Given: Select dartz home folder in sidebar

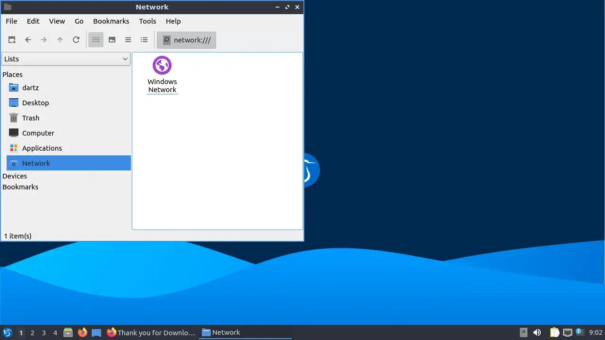Looking at the screenshot, I should (69, 88).
